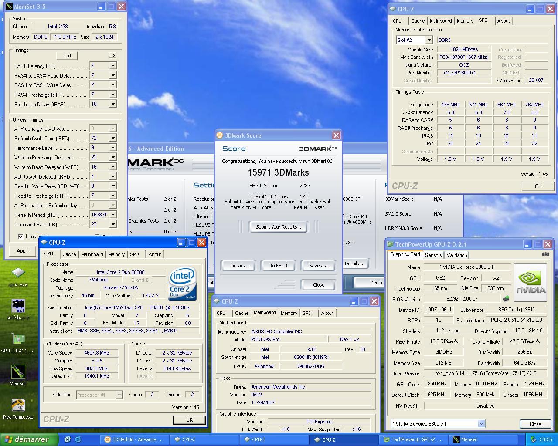Screen dimensions: 558x446
Task: Open the Refresh Cycle Time (tRFC) dropdown
Action: pos(112,138)
